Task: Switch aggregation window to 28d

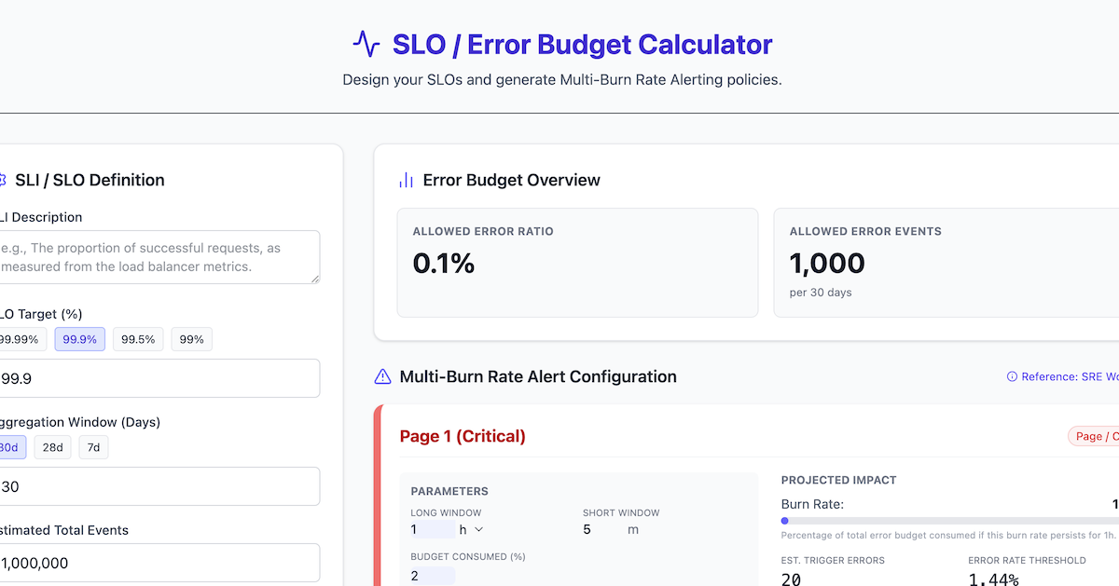Action: pos(52,447)
